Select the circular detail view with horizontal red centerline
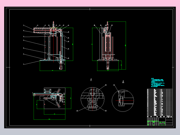The height and width of the screenshot is (135, 180). click(123, 101)
